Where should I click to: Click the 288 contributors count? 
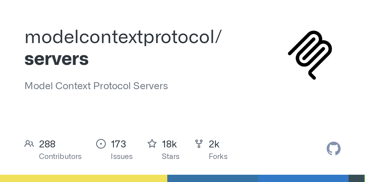tap(47, 144)
